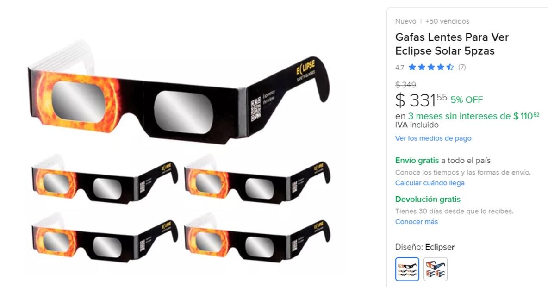
Task: Click the top-left small glasses image
Action: pos(105,179)
